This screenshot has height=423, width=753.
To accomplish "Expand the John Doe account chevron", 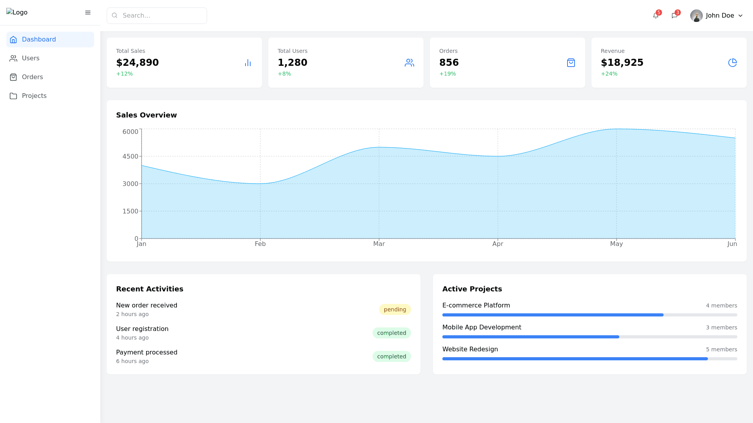I will click(740, 16).
